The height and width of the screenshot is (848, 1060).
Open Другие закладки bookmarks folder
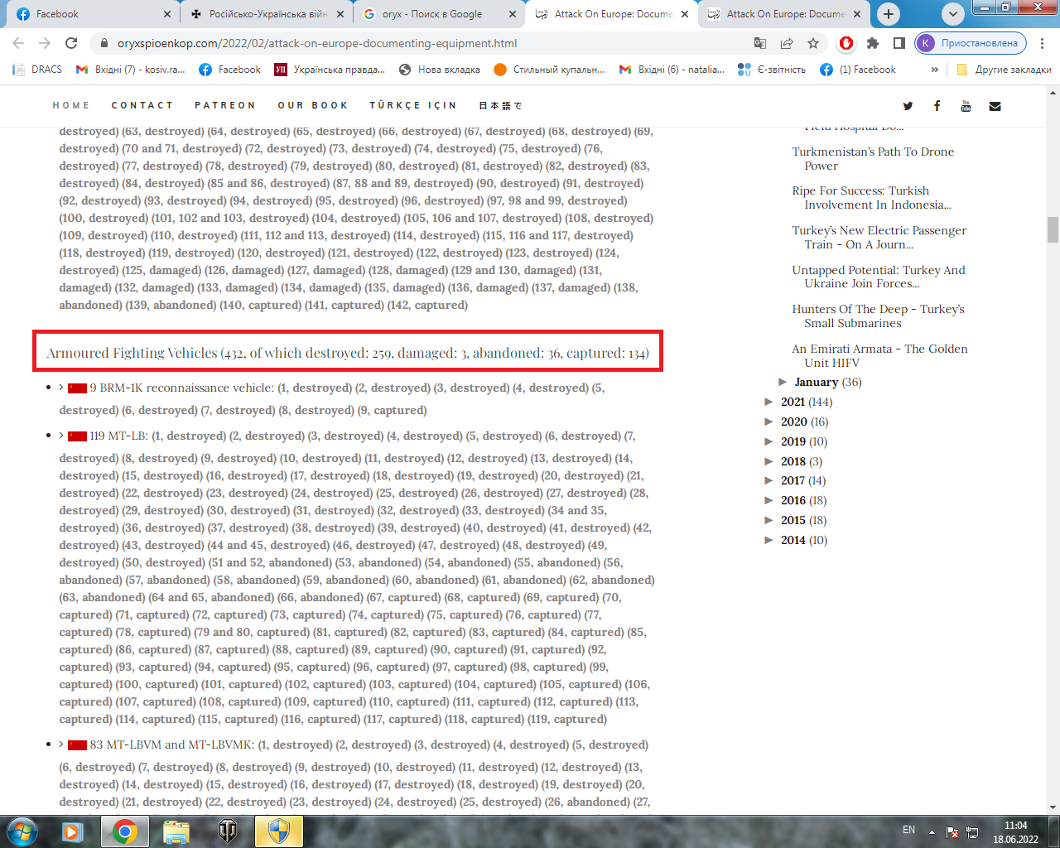point(1004,70)
